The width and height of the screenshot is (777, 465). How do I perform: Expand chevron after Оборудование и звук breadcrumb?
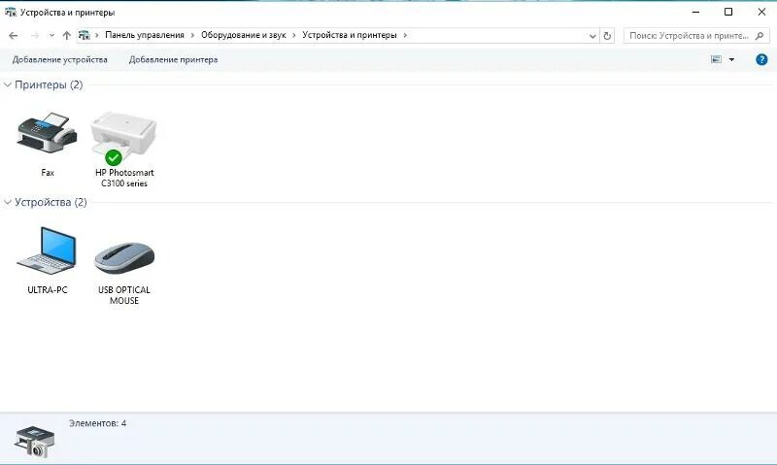[294, 35]
